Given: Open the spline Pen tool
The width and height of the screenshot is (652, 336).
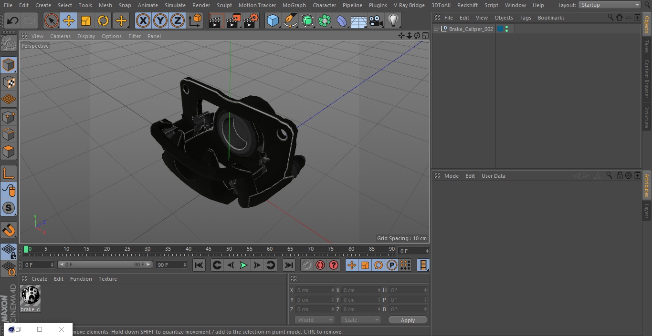Looking at the screenshot, I should [290, 21].
